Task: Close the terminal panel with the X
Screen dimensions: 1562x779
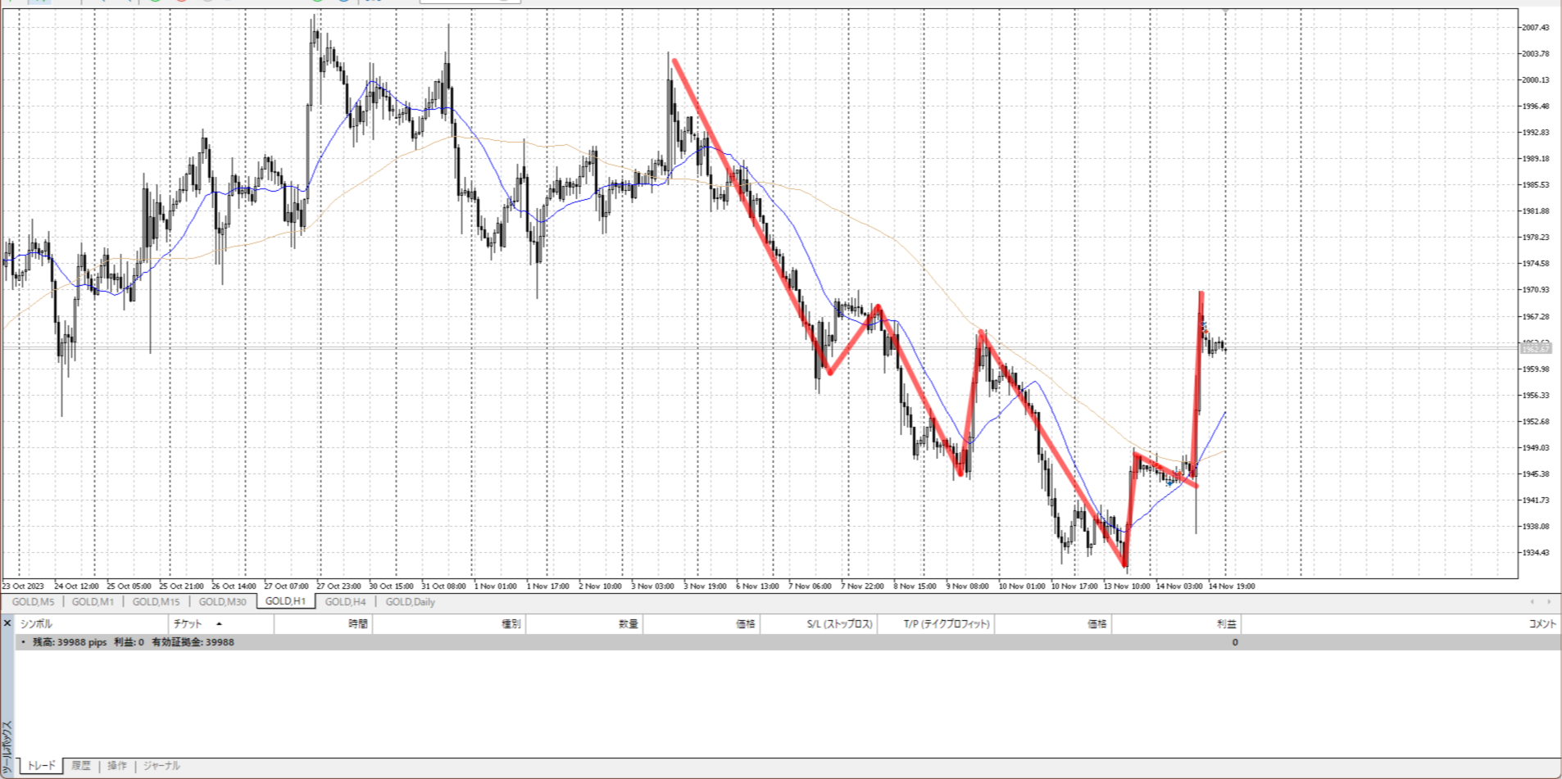Action: 7,623
